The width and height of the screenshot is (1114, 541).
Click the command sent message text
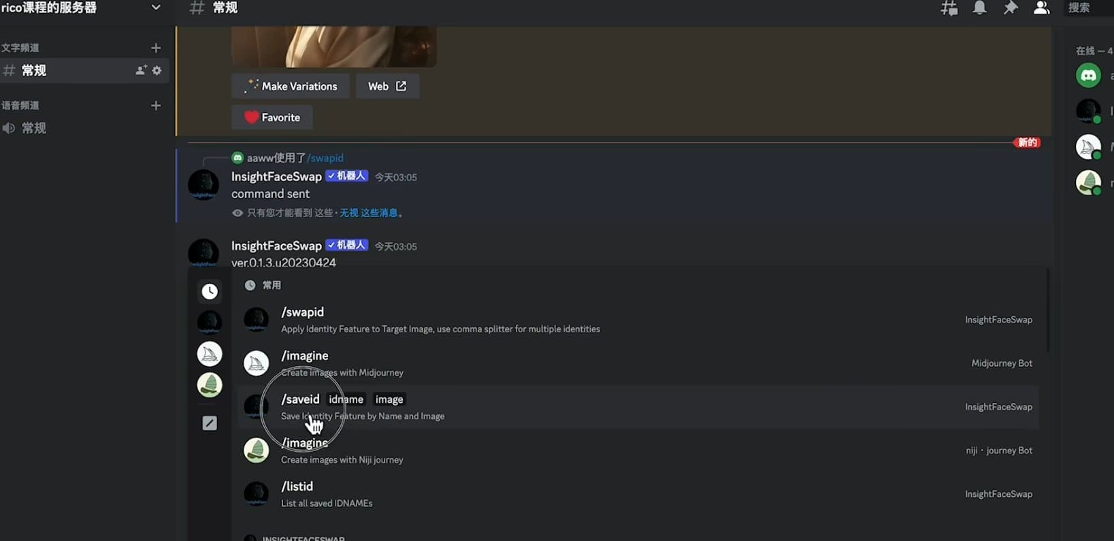click(270, 194)
